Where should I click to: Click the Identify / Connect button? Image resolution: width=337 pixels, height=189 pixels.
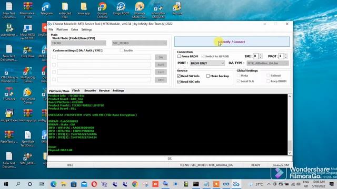click(x=232, y=42)
